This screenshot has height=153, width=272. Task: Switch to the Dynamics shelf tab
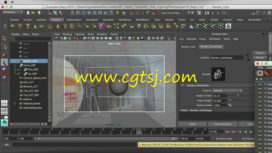coord(108,20)
